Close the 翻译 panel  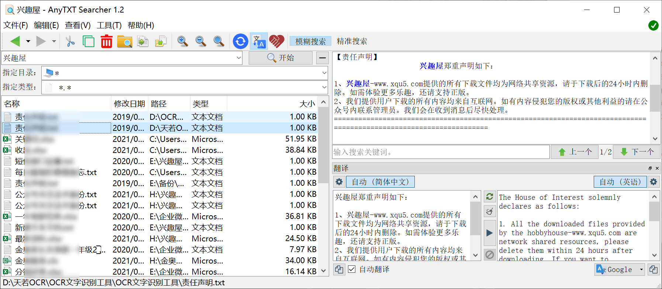[x=657, y=168]
